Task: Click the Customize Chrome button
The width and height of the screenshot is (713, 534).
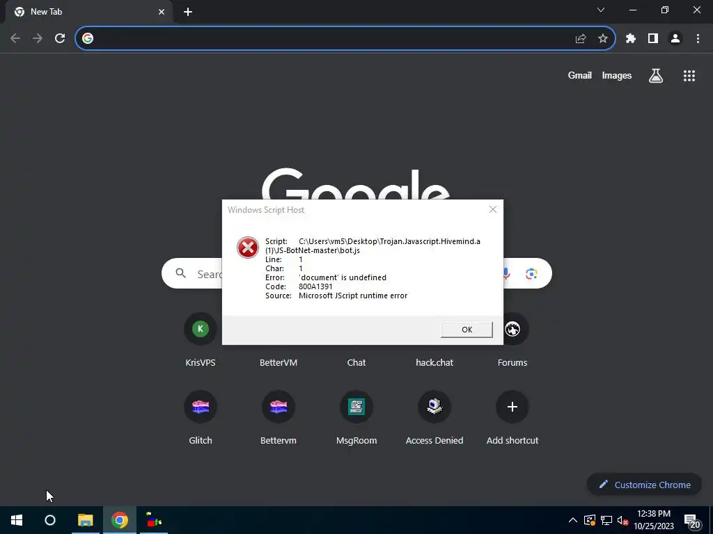Action: 644,485
